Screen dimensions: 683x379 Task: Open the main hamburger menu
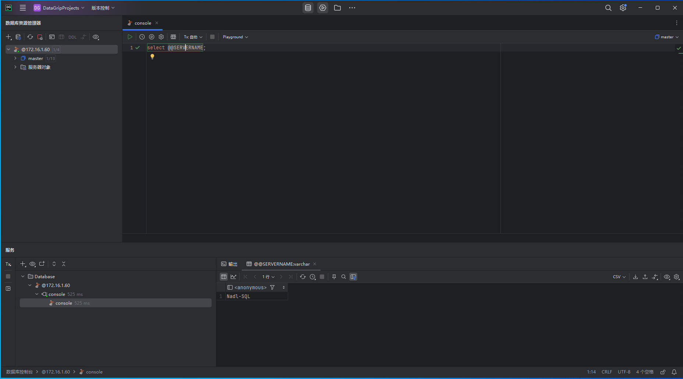point(23,8)
